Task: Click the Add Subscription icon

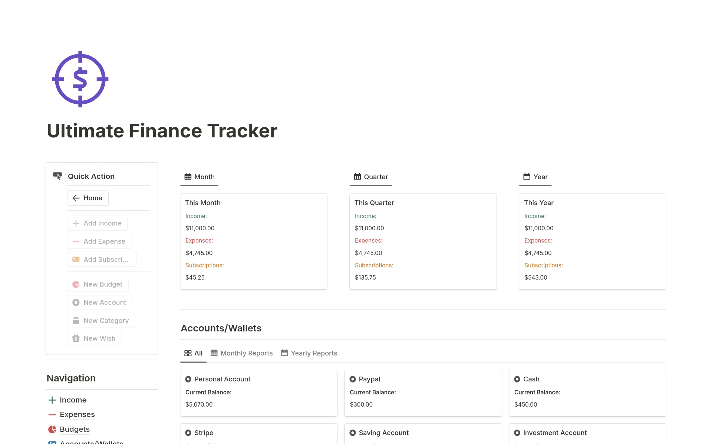Action: [x=76, y=259]
